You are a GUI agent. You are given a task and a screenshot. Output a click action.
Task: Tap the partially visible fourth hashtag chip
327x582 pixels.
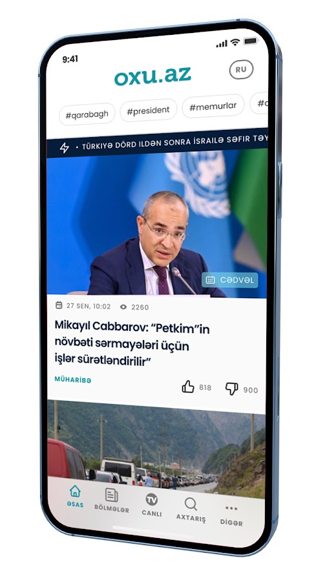coord(259,103)
